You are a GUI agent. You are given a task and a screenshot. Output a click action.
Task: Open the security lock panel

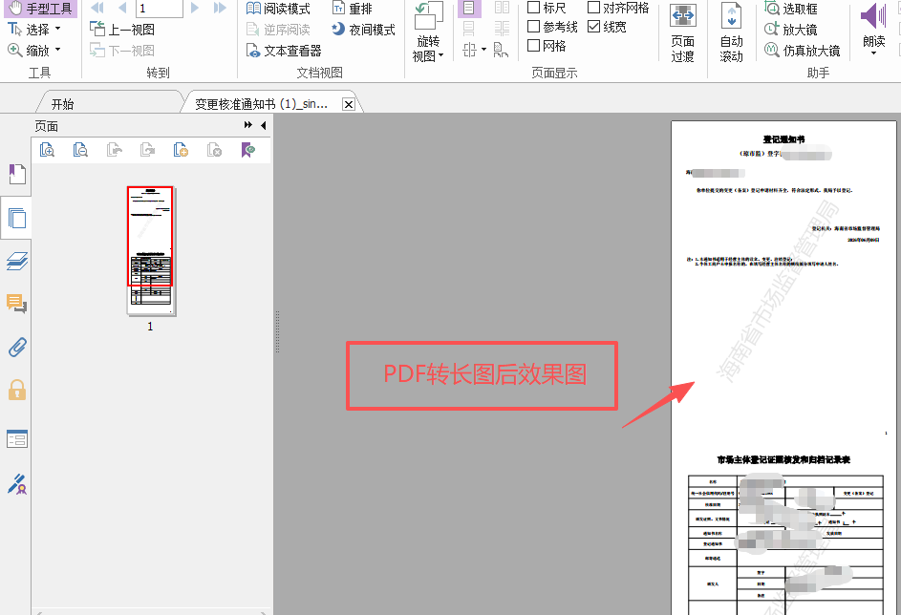tap(16, 390)
